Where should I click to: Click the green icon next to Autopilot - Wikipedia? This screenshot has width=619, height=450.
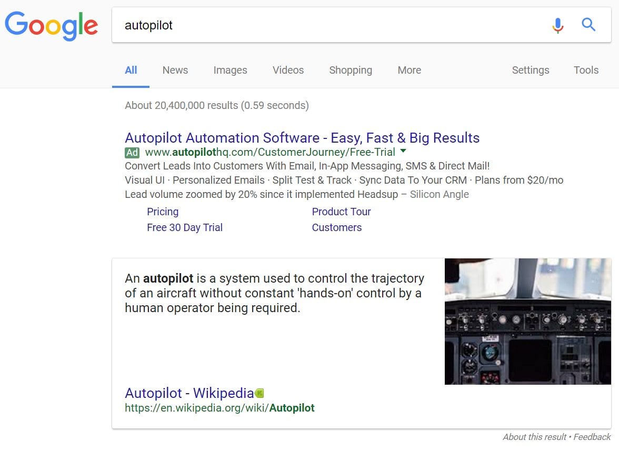click(259, 393)
